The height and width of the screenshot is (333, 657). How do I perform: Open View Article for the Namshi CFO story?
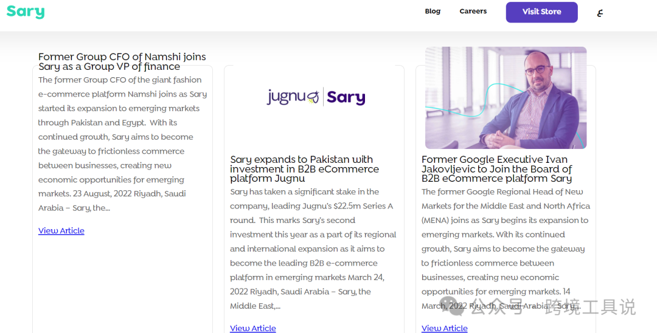61,231
